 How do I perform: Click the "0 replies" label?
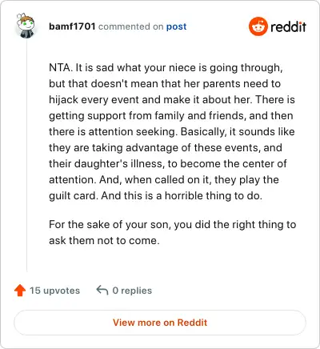click(132, 291)
